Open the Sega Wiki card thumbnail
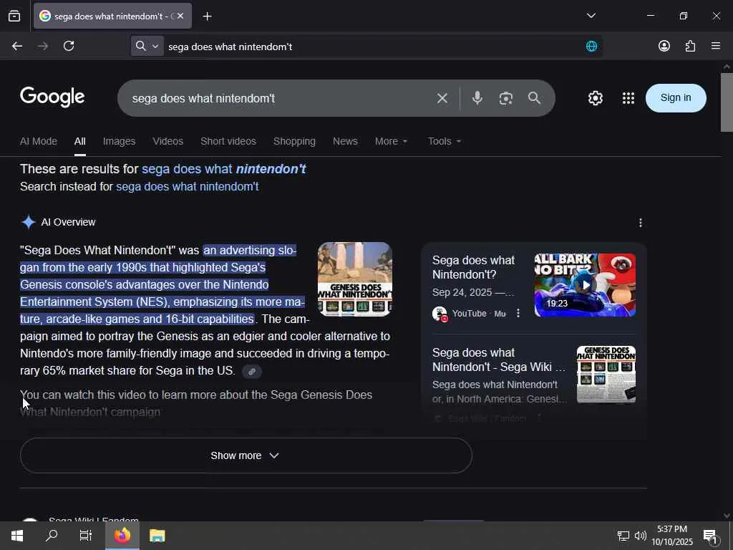This screenshot has width=733, height=550. pyautogui.click(x=606, y=375)
